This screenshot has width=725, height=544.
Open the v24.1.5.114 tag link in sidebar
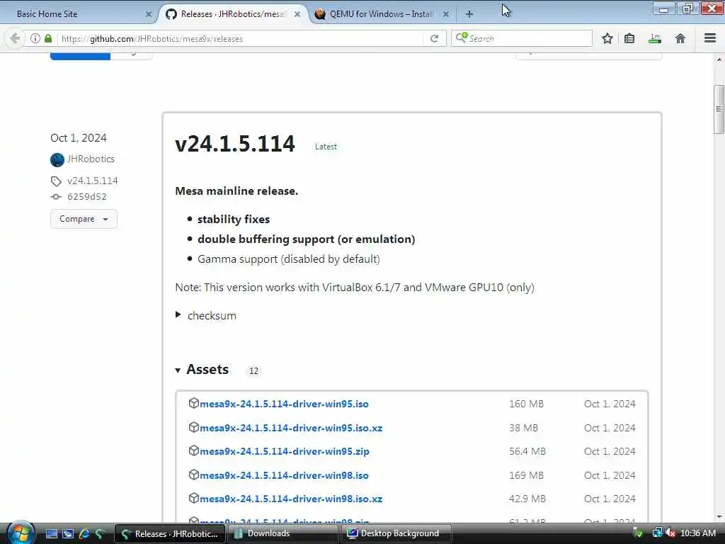coord(93,181)
